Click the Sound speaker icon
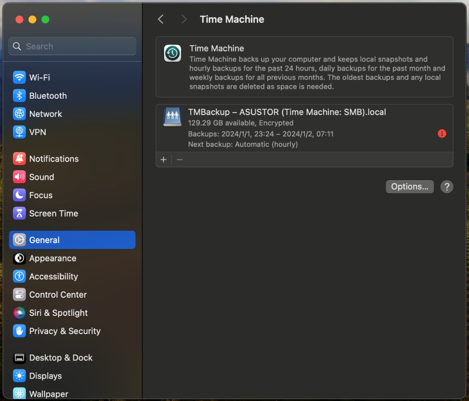Screen dimensions: 469x401 19,177
